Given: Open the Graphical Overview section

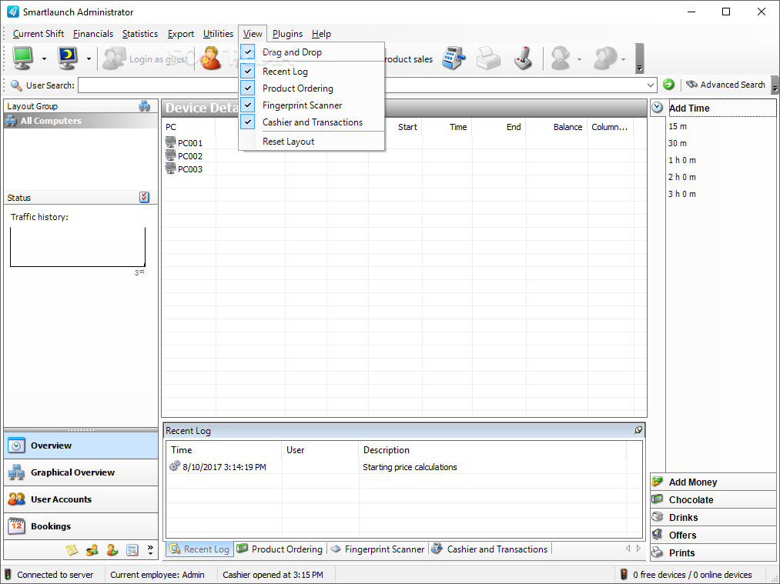Looking at the screenshot, I should point(81,472).
